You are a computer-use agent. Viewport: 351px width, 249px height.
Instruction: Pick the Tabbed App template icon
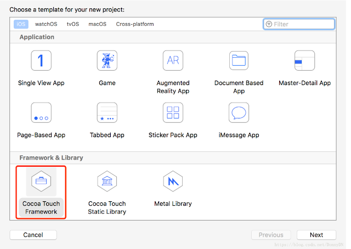click(107, 112)
